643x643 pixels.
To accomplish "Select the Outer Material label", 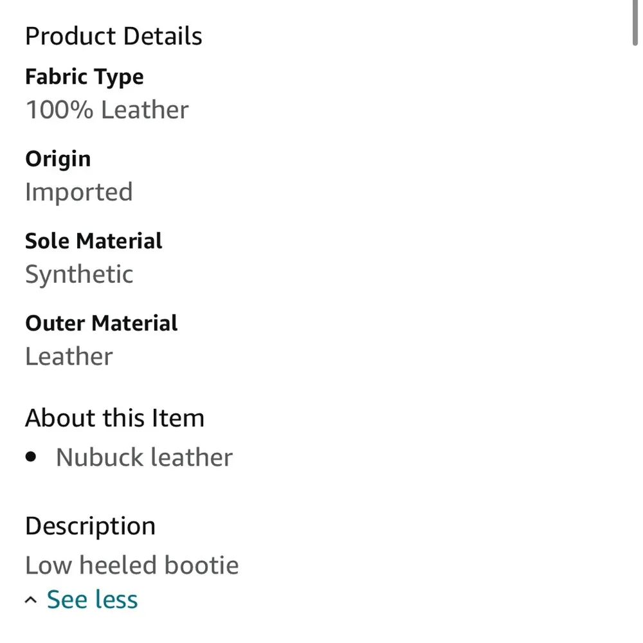I will (101, 323).
